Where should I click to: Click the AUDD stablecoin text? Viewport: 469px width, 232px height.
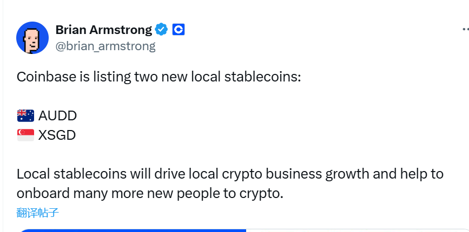click(x=58, y=115)
